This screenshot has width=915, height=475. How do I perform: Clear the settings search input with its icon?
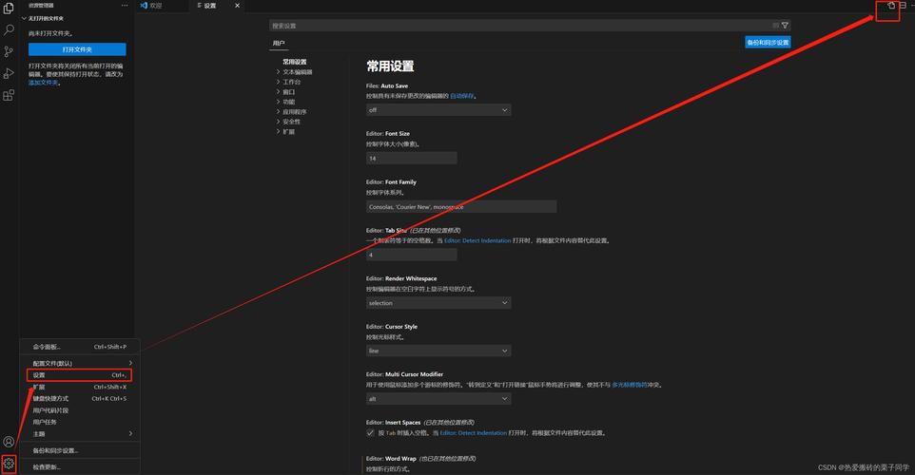[x=775, y=26]
